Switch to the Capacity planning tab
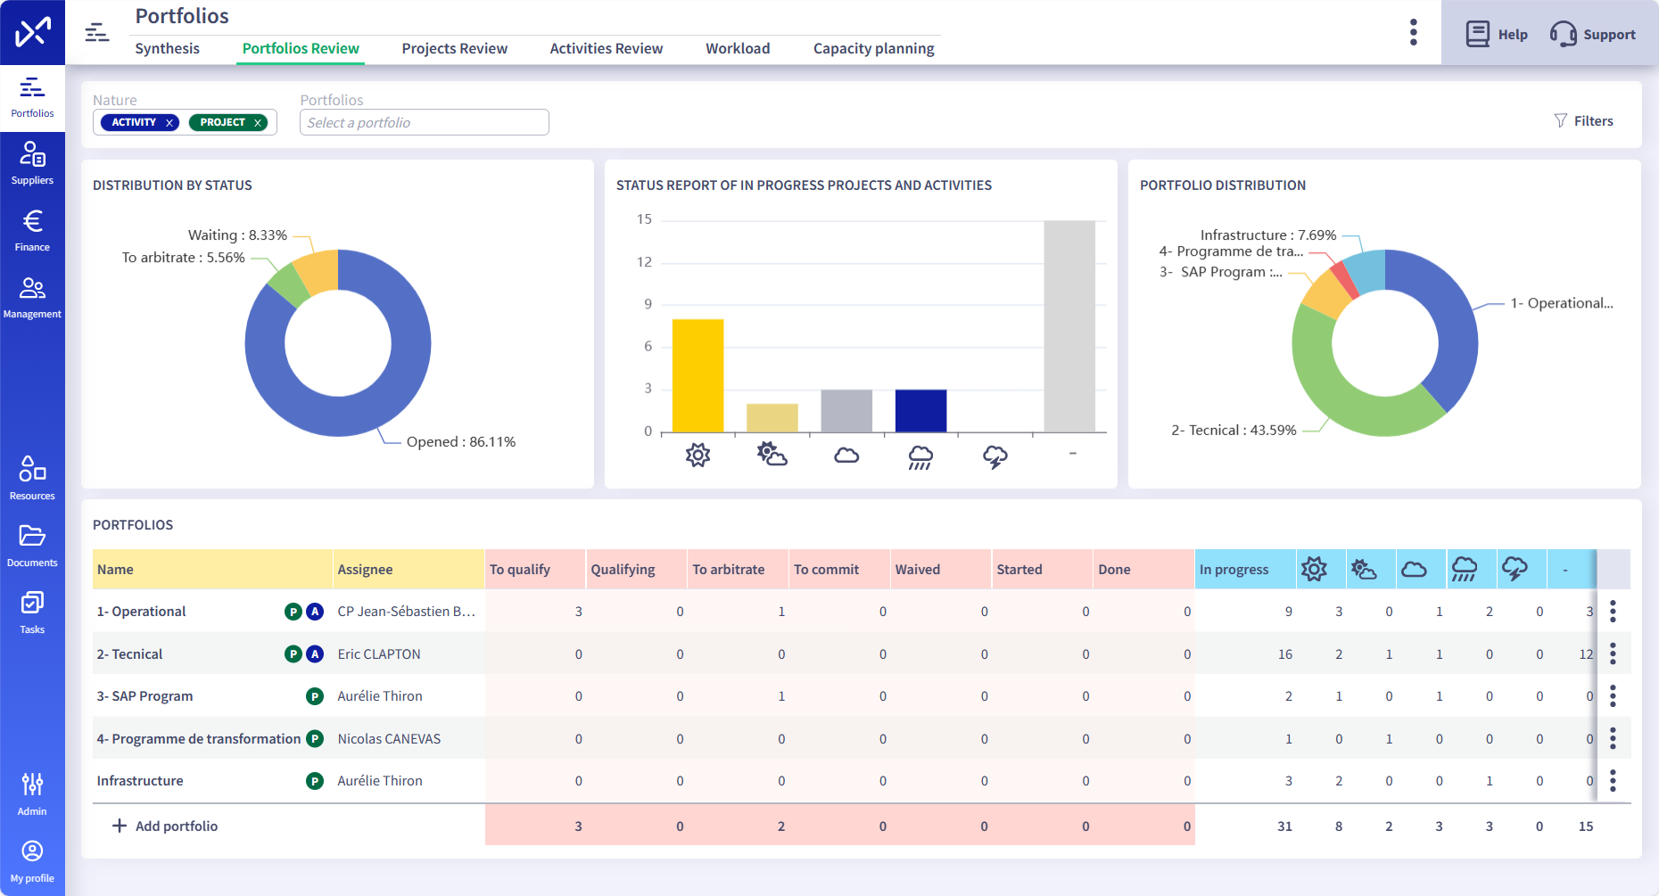 [874, 48]
